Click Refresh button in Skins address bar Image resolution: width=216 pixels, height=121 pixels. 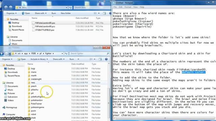pos(70,7)
